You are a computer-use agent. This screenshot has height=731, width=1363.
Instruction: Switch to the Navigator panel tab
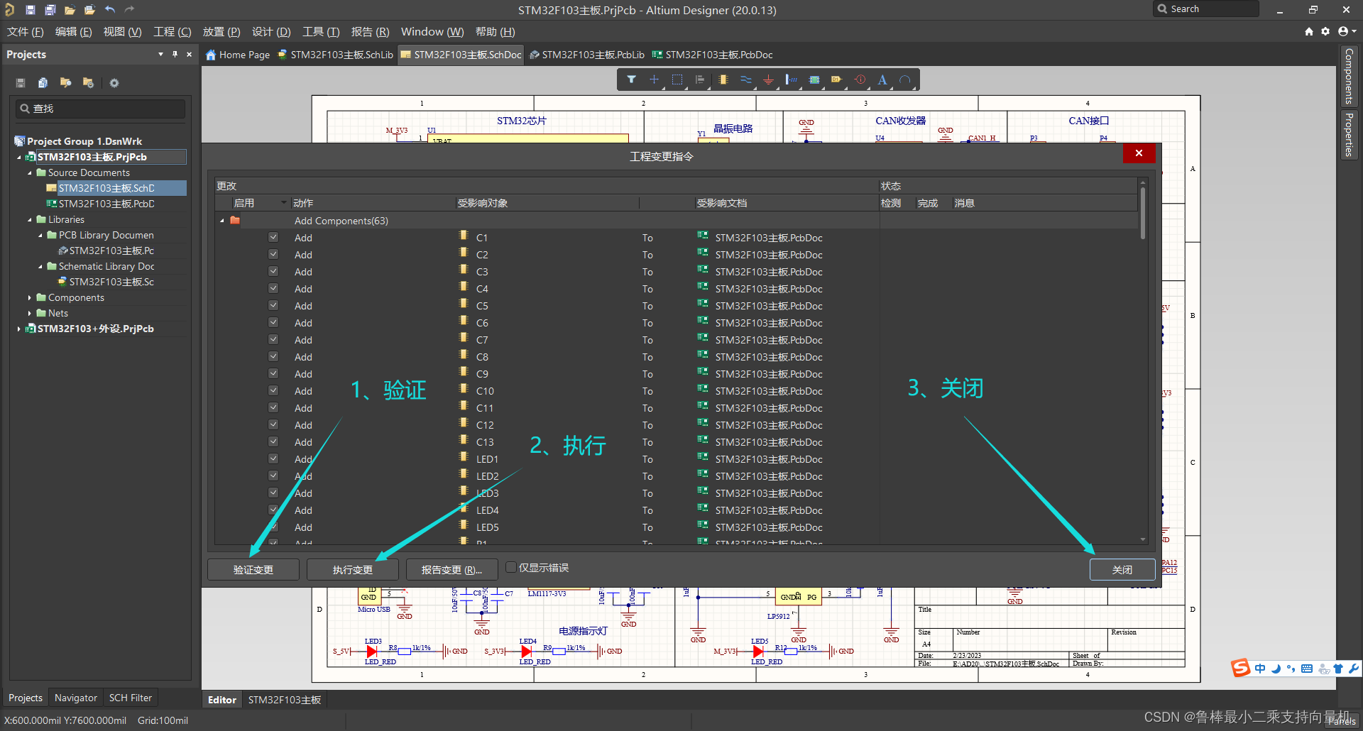point(76,698)
